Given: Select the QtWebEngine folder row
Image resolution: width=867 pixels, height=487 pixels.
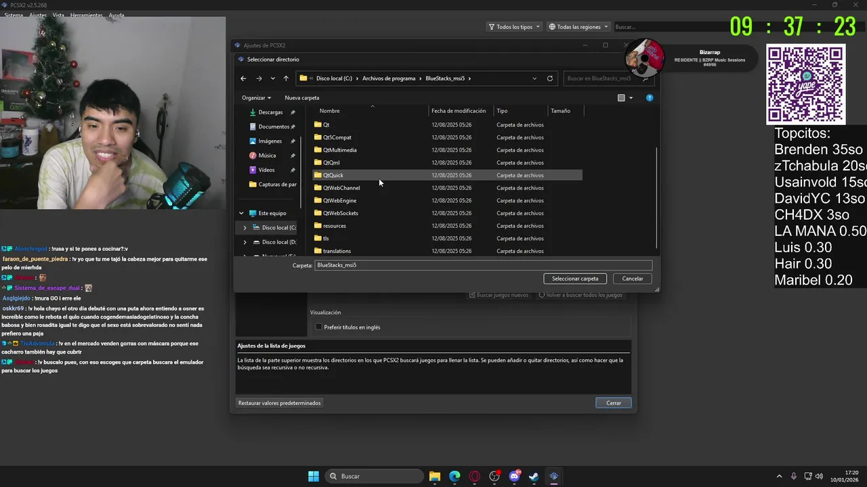Looking at the screenshot, I should (447, 200).
